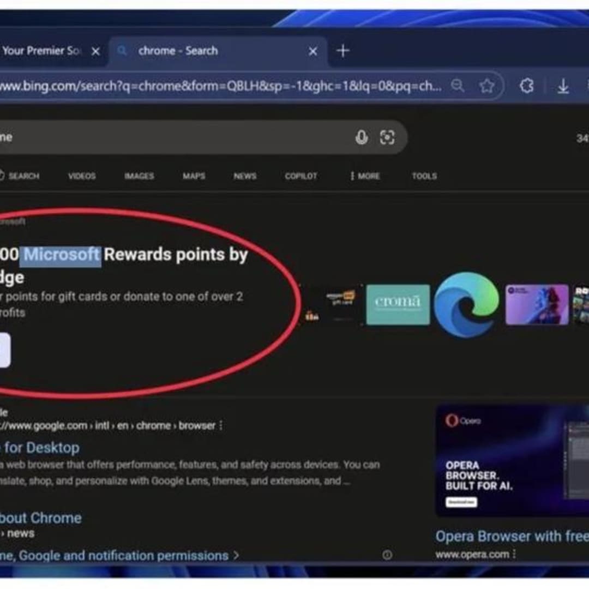Start a voice search with the microphone icon

pos(362,137)
